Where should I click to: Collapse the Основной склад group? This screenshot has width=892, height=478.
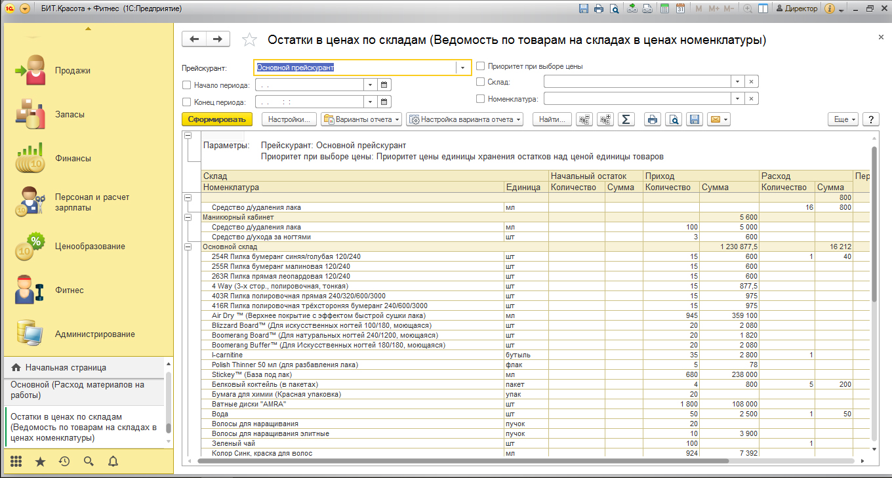pyautogui.click(x=188, y=247)
